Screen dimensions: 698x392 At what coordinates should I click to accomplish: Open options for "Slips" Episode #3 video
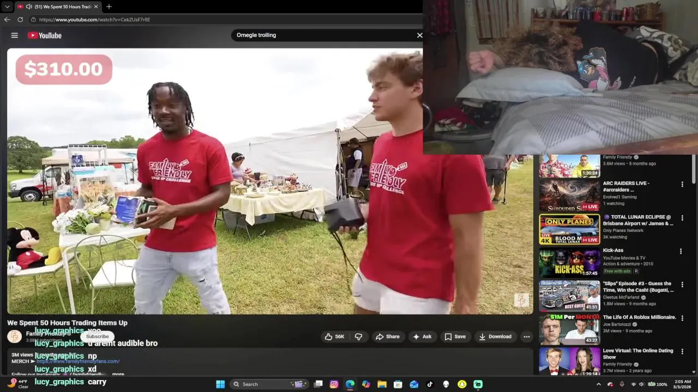point(682,285)
